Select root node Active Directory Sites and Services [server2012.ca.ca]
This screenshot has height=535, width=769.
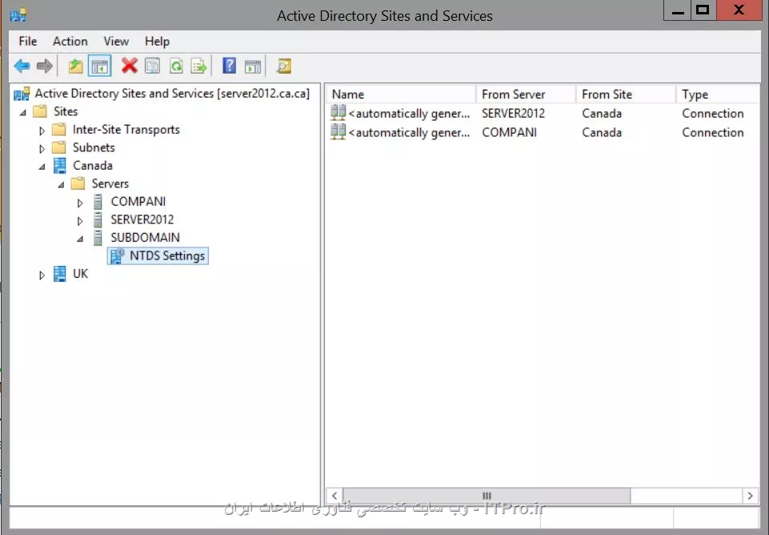coord(172,93)
